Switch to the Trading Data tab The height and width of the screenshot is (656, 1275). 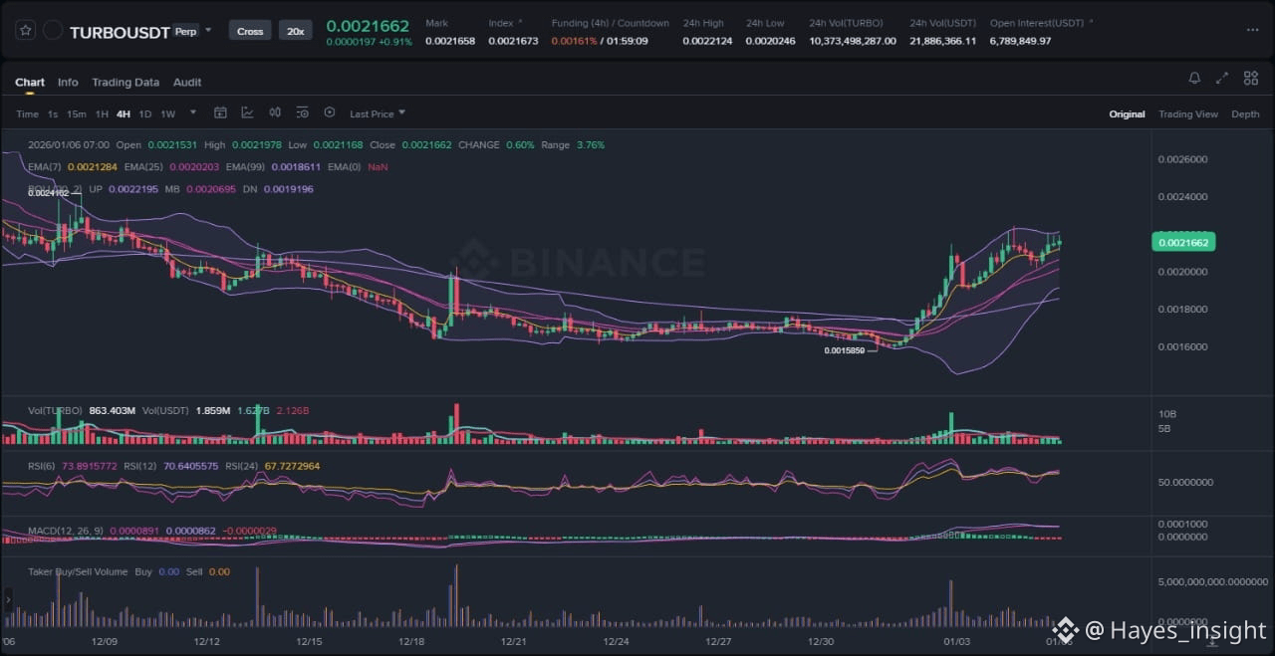(126, 82)
